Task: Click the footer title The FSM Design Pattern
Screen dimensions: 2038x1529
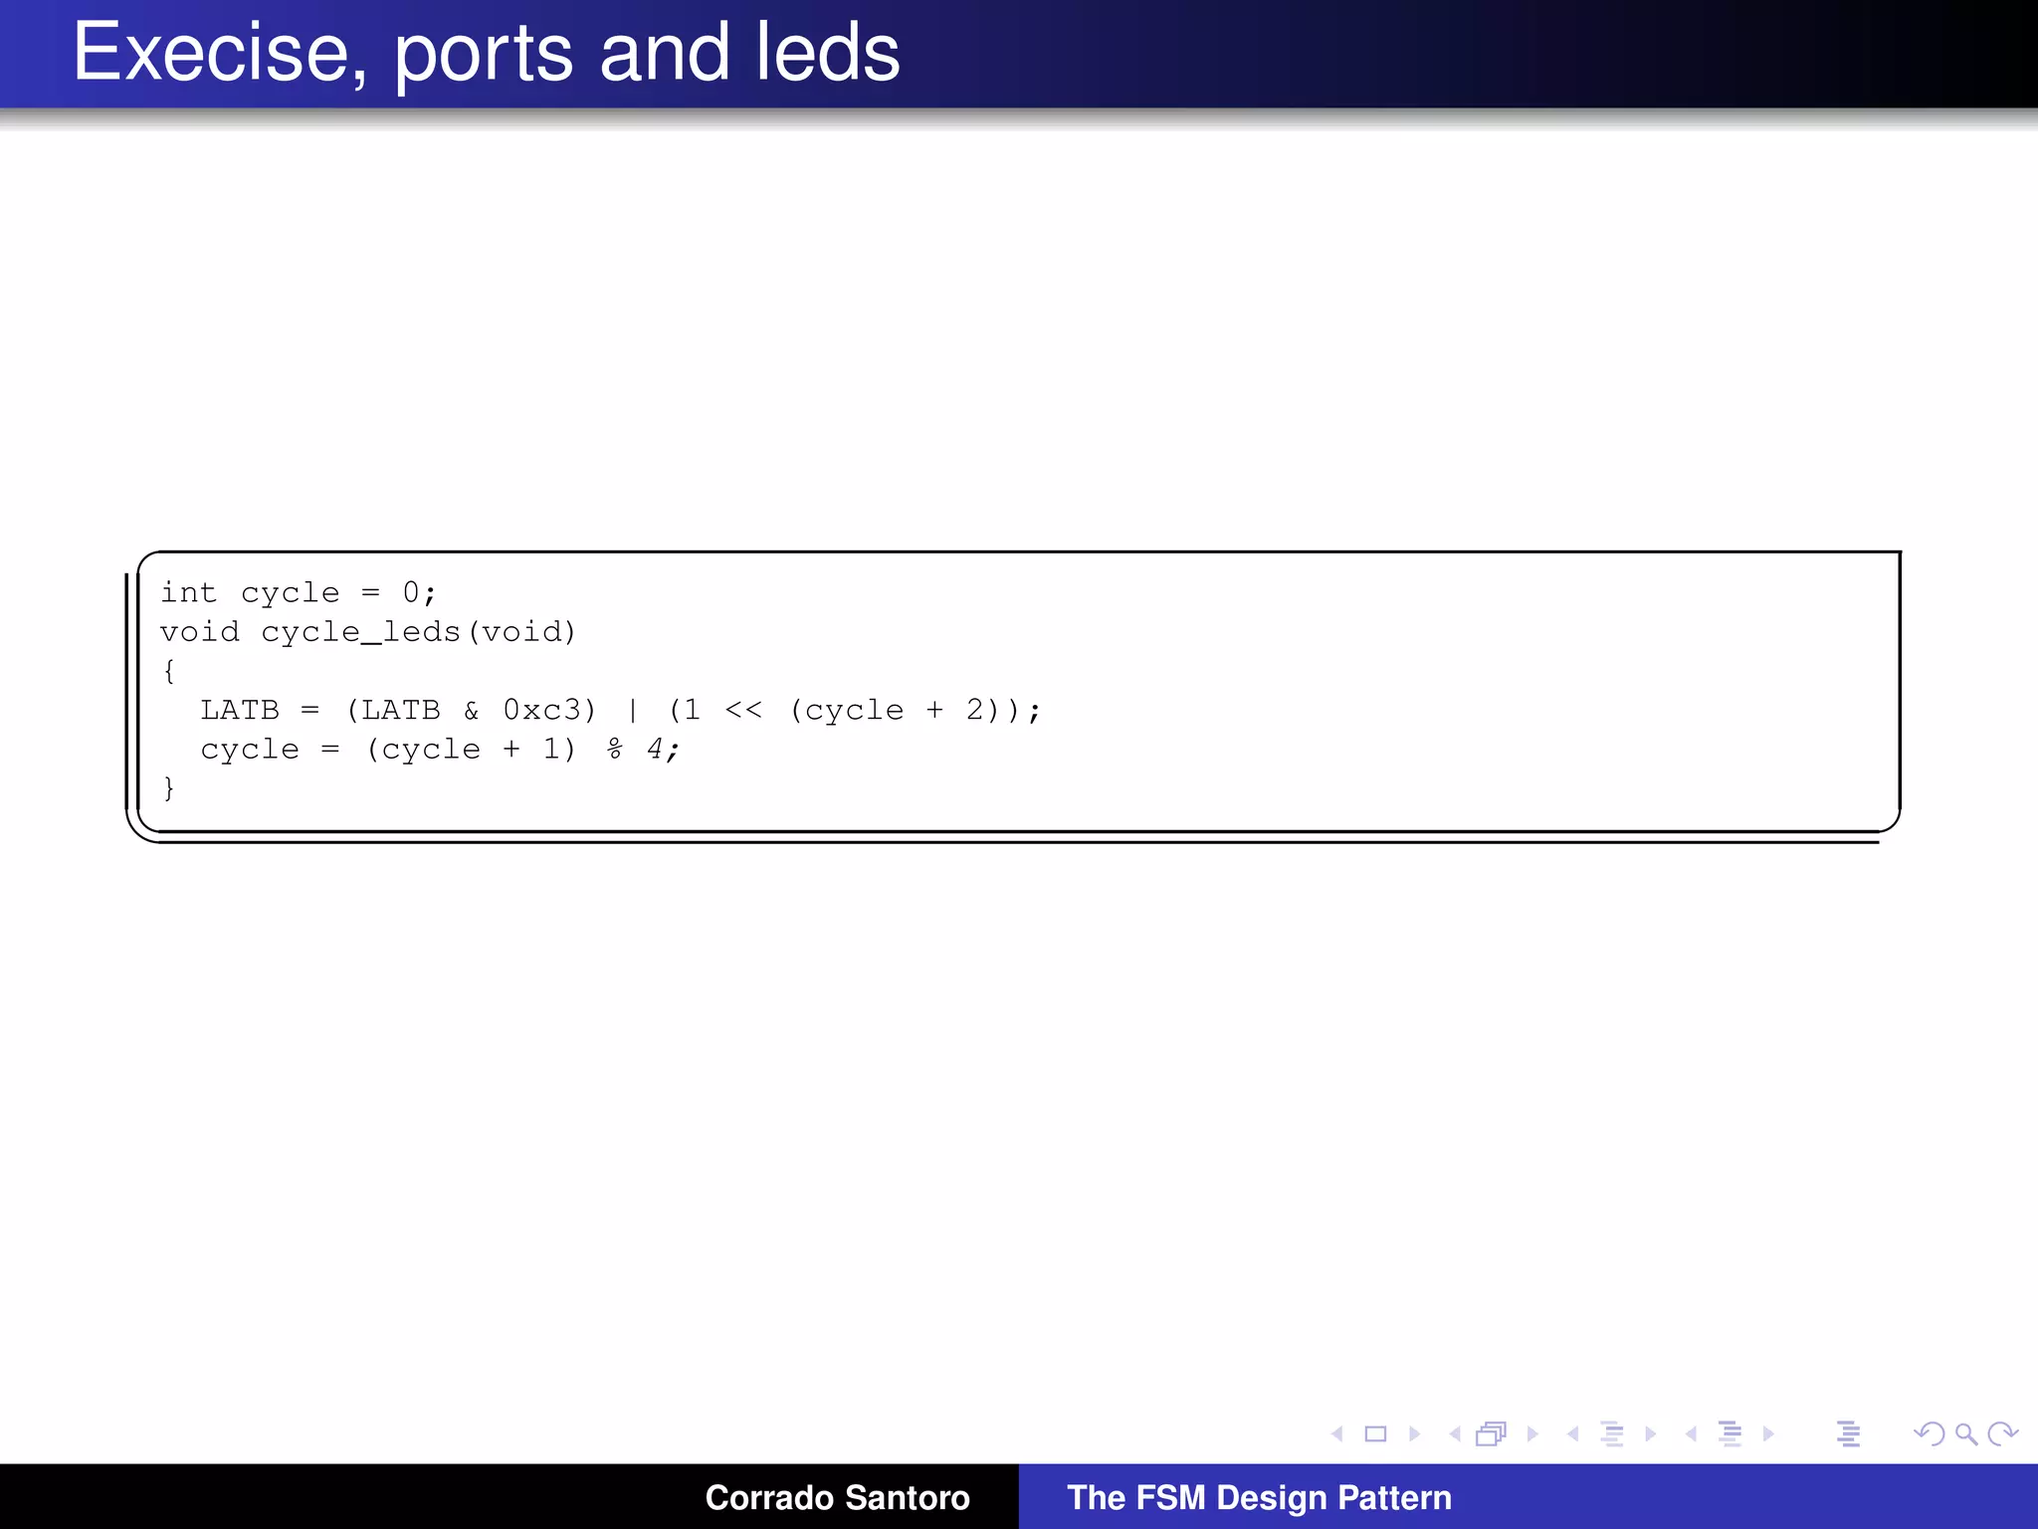Action: [x=1259, y=1497]
